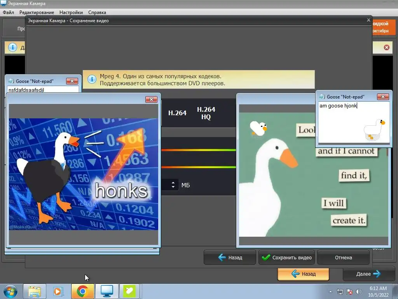Viewport: 398px width, 299px height.
Task: Click text field containing 'nsfdafdsaafsdjl'
Action: (43, 90)
